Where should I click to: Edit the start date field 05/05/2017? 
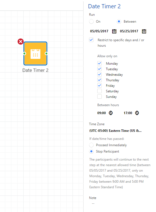tap(99, 31)
